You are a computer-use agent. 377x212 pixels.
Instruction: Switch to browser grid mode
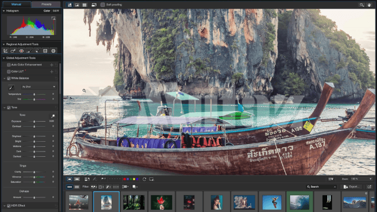(x=84, y=5)
